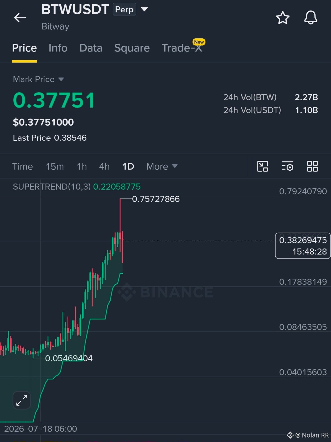Expand the More intervals dropdown

click(162, 166)
